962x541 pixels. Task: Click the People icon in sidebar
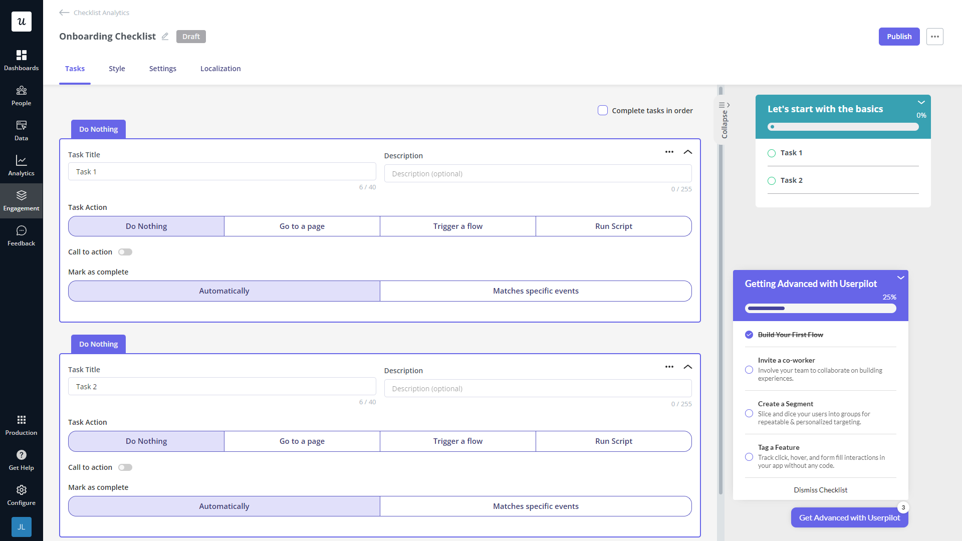21,95
